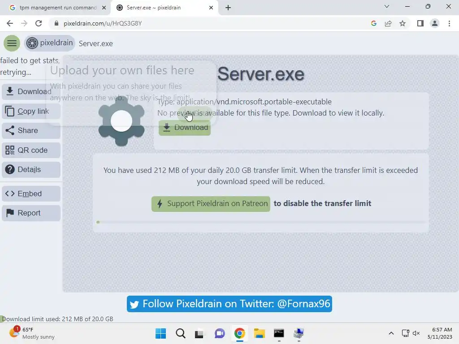This screenshot has height=344, width=459.
Task: Bookmark this page with the star icon
Action: click(403, 23)
